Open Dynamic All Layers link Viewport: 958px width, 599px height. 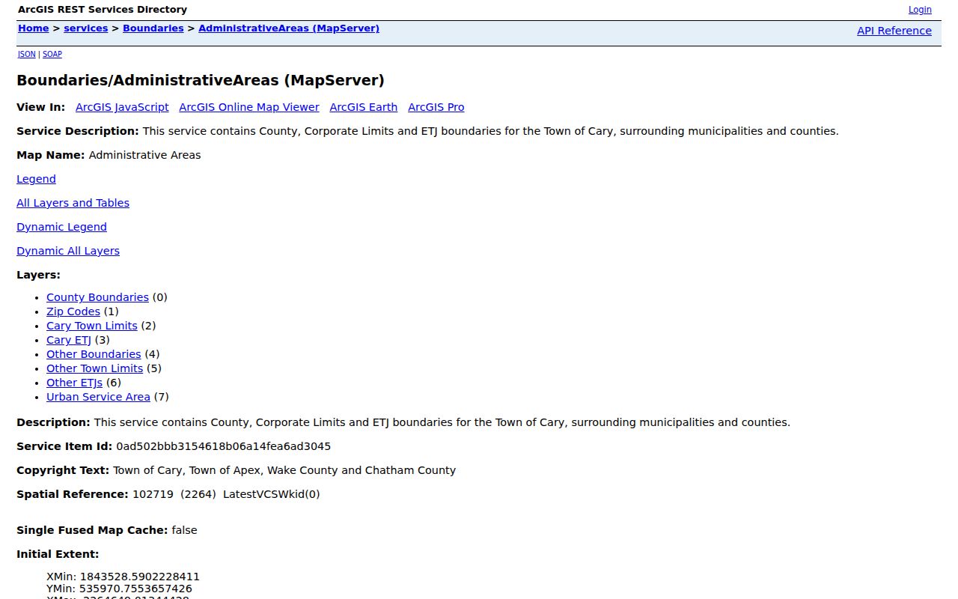(68, 251)
